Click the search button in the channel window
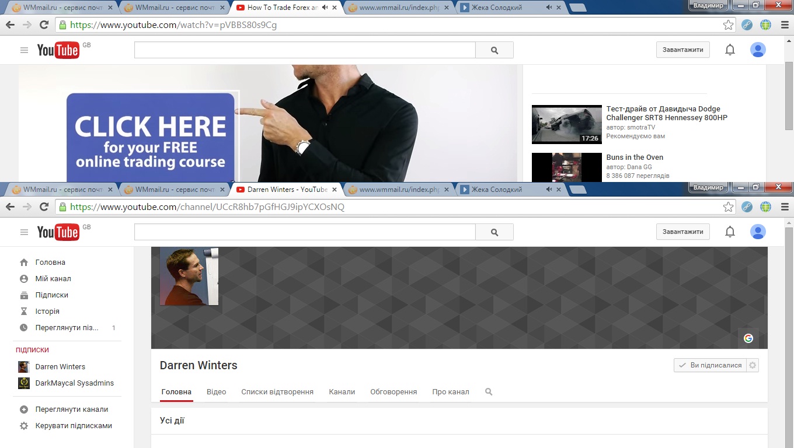 click(494, 232)
